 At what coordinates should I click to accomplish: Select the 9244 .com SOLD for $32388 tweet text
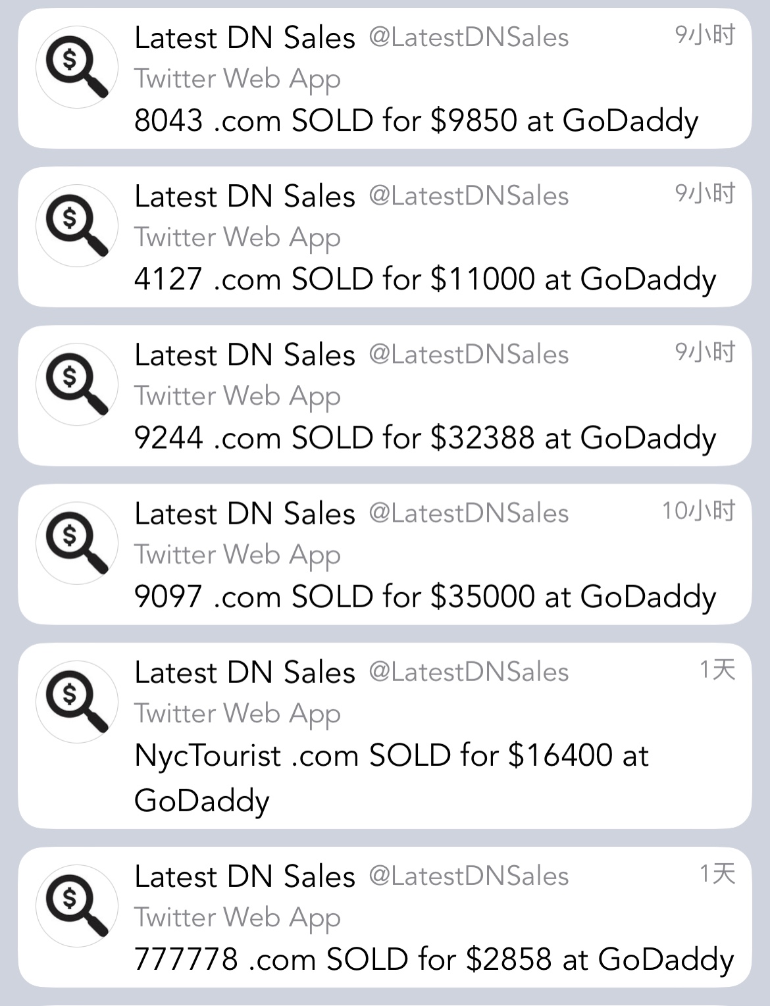[x=424, y=438]
